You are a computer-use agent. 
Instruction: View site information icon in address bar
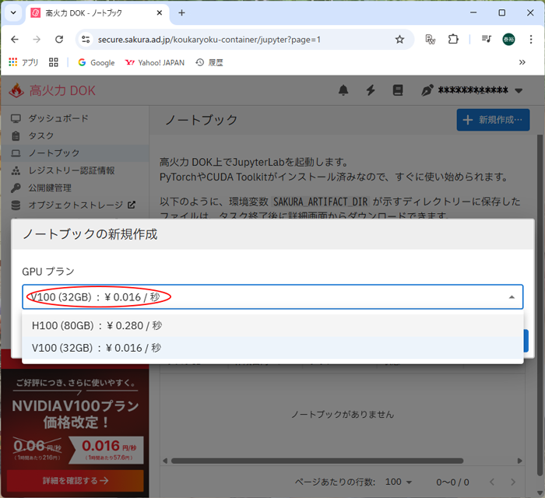[x=86, y=39]
